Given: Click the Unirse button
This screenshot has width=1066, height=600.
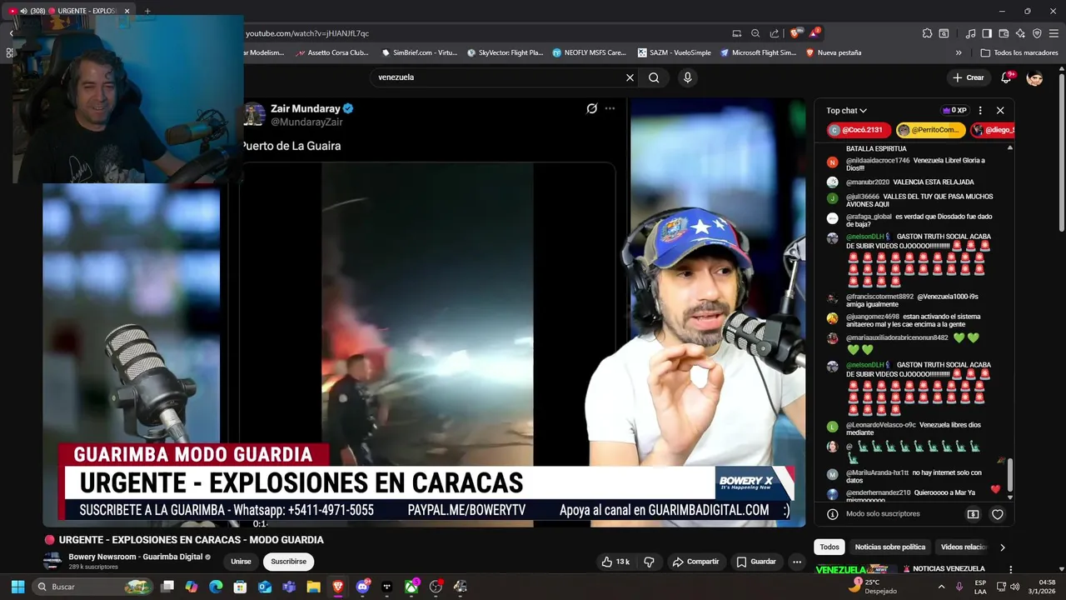Looking at the screenshot, I should point(241,562).
